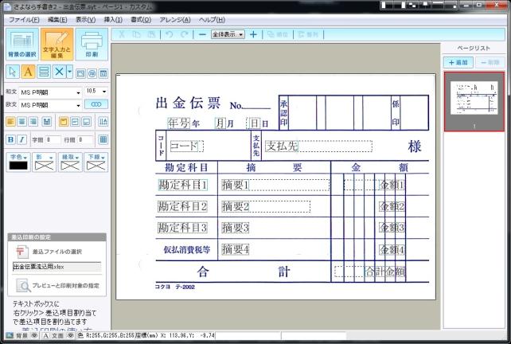Click the cut scissors toolbar icon

click(122, 34)
